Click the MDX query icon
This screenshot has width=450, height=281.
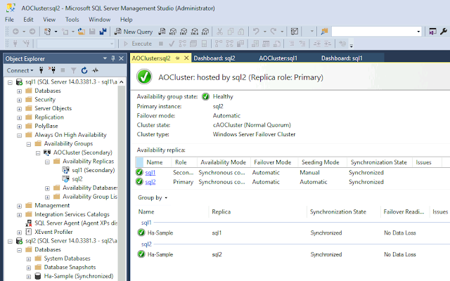[173, 32]
